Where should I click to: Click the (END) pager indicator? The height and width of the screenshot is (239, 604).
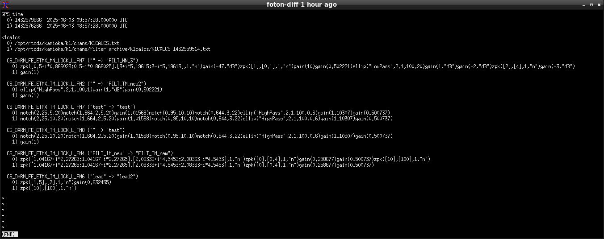10,234
